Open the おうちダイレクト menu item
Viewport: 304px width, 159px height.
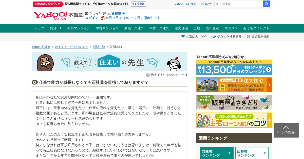point(256,28)
